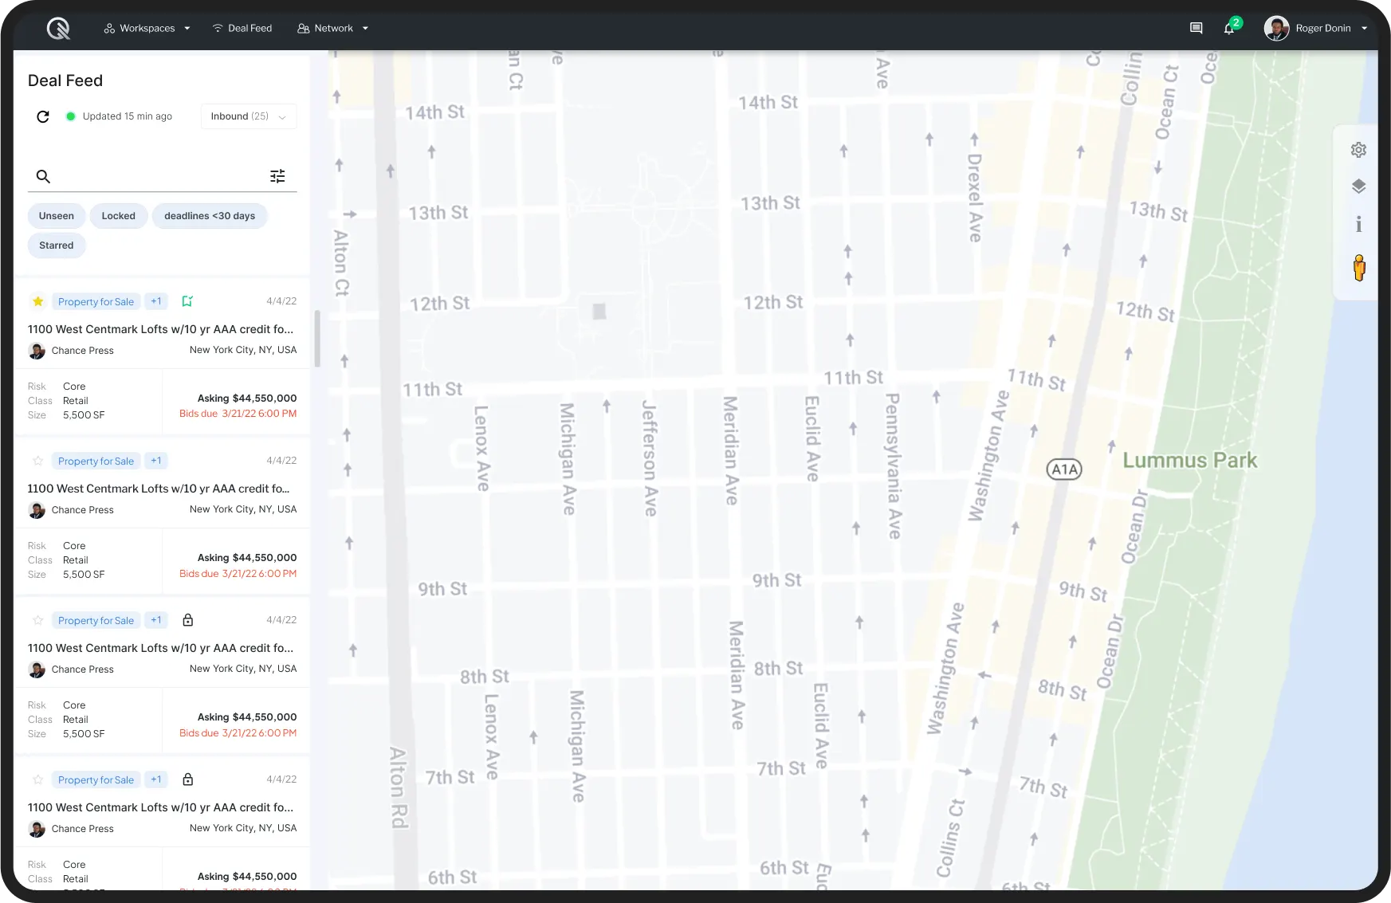Click the refresh icon in Deal Feed
The height and width of the screenshot is (903, 1391).
[43, 116]
